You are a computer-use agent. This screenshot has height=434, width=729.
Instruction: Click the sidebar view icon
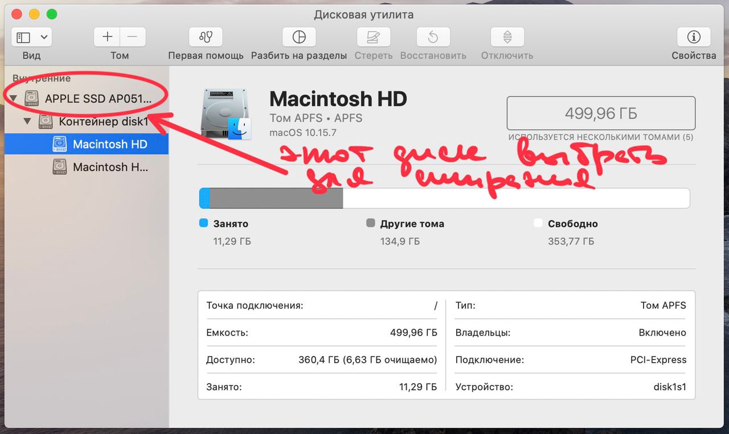pos(23,38)
